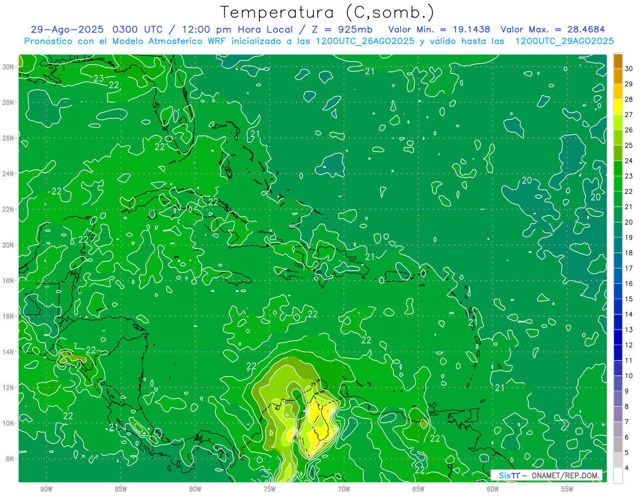Viewport: 643px width, 496px height.
Task: Pick the purple colorbar segment between 8 and 9
Action: coord(618,399)
